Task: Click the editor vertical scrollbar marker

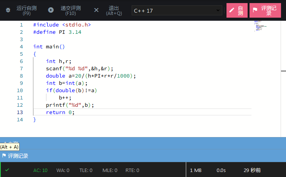Action: pos(283,71)
